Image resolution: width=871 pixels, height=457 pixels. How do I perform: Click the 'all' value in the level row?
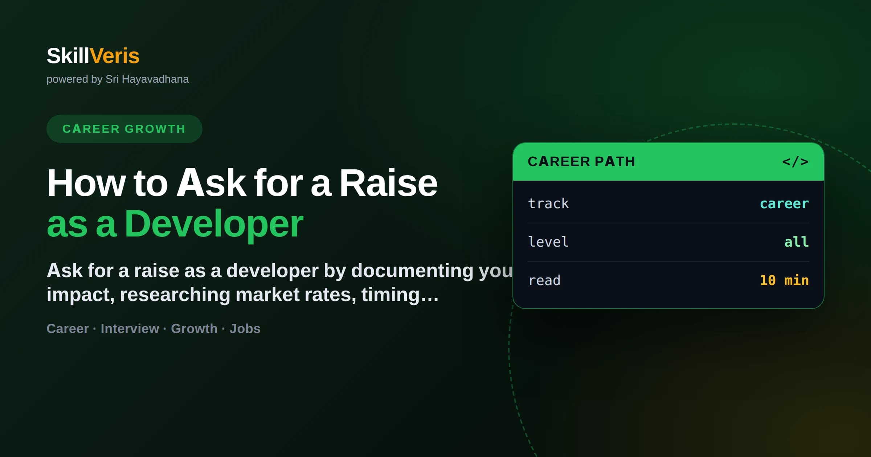pyautogui.click(x=797, y=242)
